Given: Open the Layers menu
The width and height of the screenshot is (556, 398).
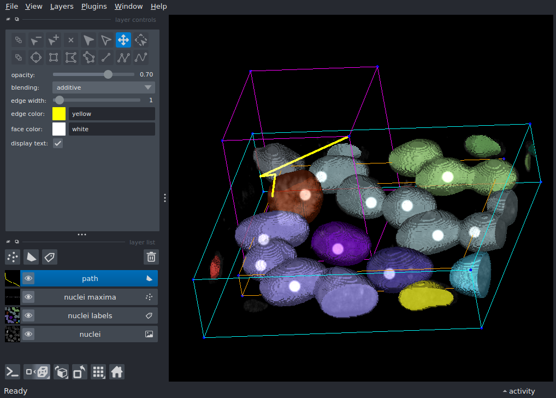Looking at the screenshot, I should 61,6.
